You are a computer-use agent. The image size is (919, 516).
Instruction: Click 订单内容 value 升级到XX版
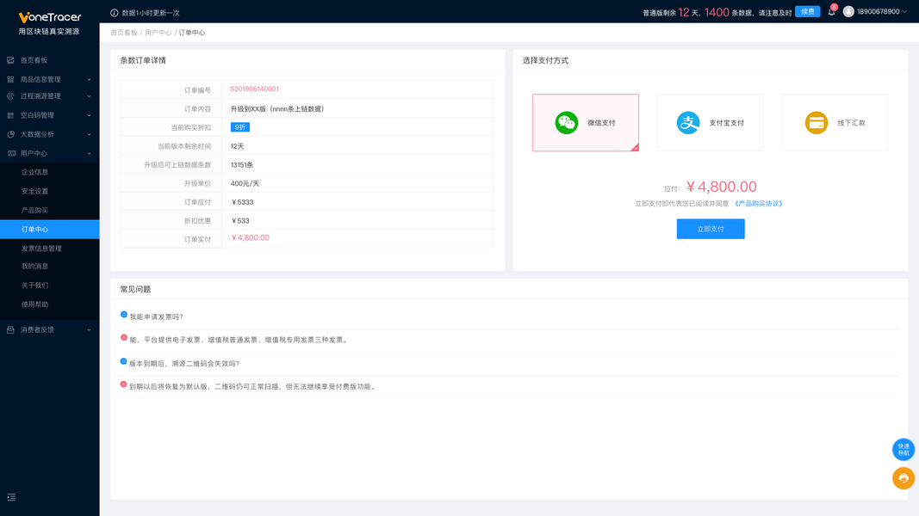[x=277, y=109]
